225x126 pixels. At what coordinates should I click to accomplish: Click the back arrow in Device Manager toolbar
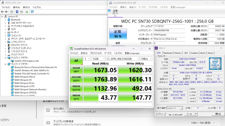pos(2,12)
